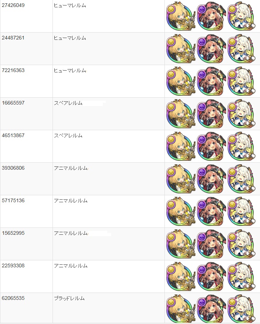Viewport: 260px width, 324px height.
Task: Select white-haired character icon in row 22593308
Action: click(242, 277)
